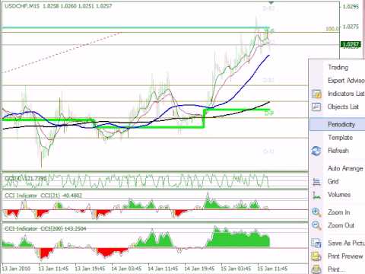Toggle Volumes display option

tap(339, 195)
